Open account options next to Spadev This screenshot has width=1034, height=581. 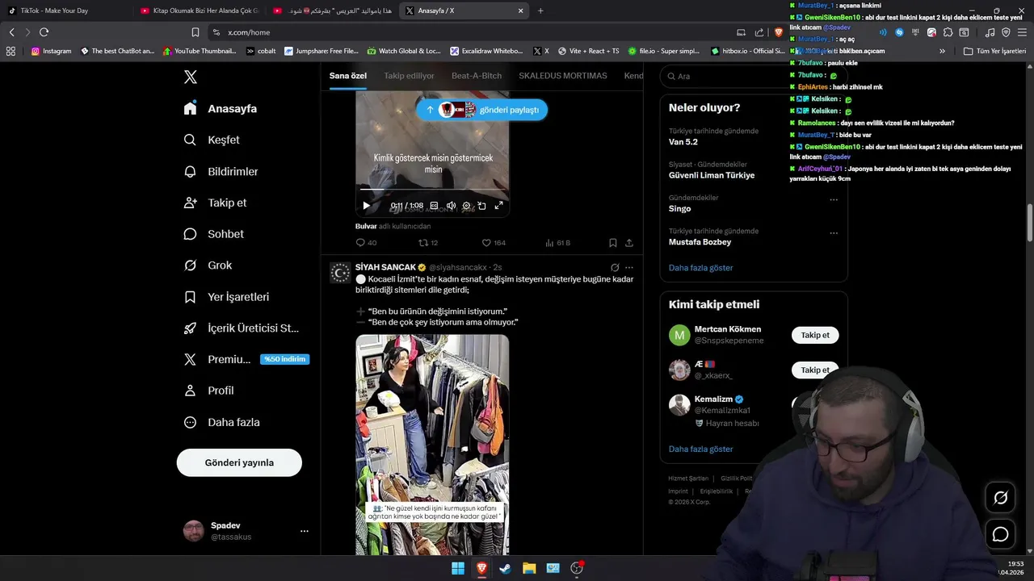click(305, 531)
